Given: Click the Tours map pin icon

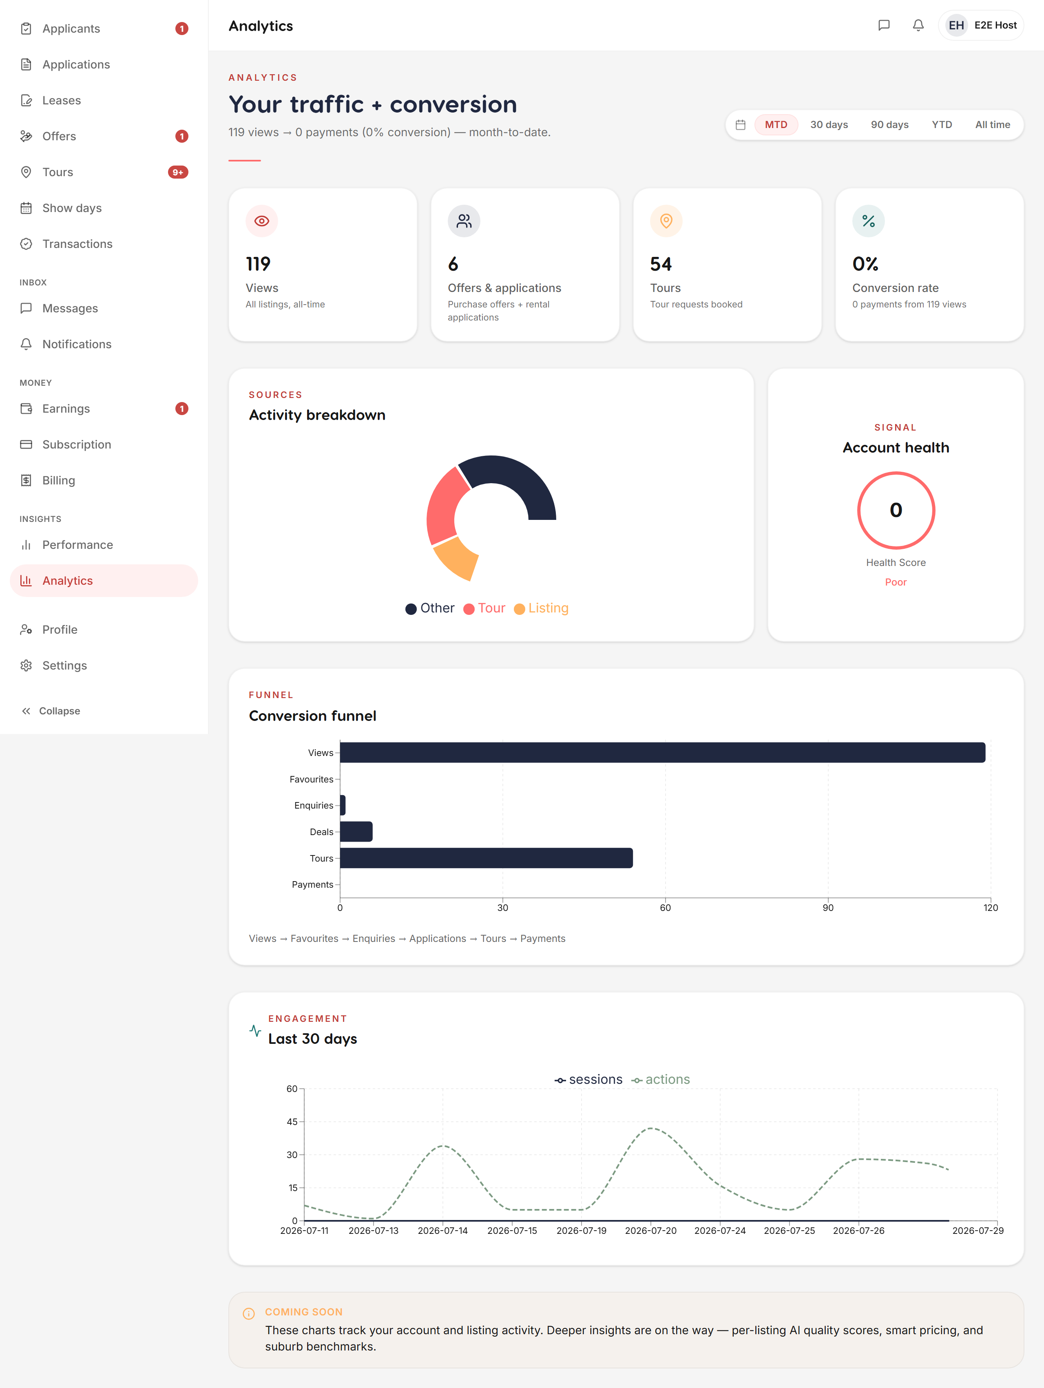Looking at the screenshot, I should 26,171.
